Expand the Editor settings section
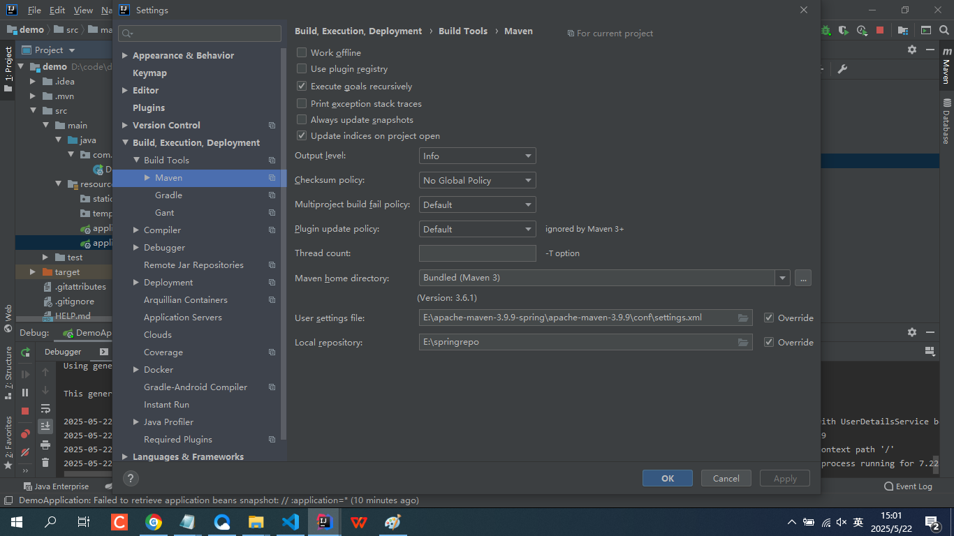 (125, 90)
